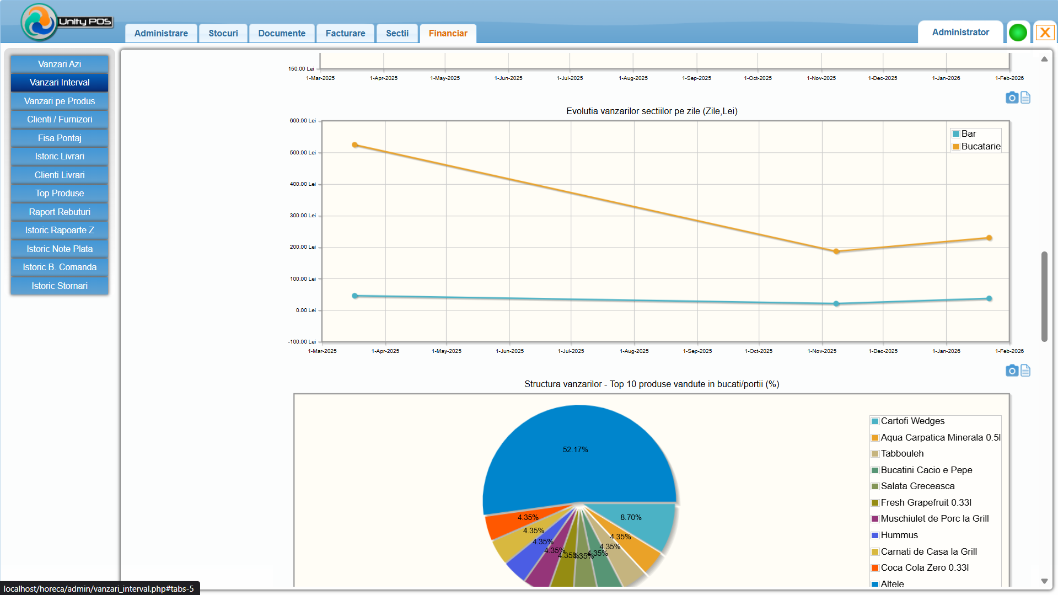Screen dimensions: 1058x595
Task: Click the Cartofi Wedges legend entry
Action: pos(912,421)
